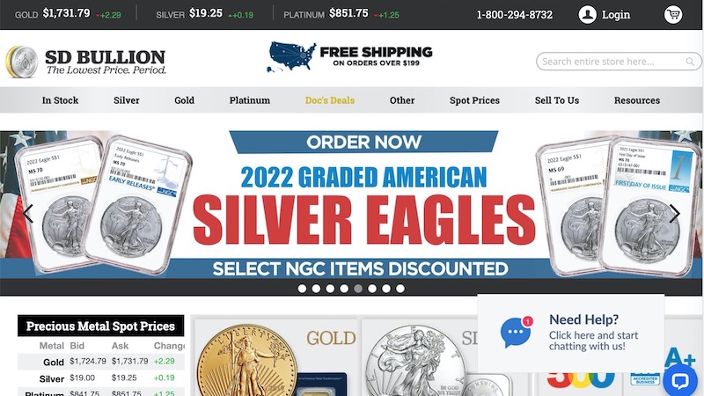The image size is (704, 396).
Task: Click the 1-800-294-8732 phone number
Action: tap(515, 15)
